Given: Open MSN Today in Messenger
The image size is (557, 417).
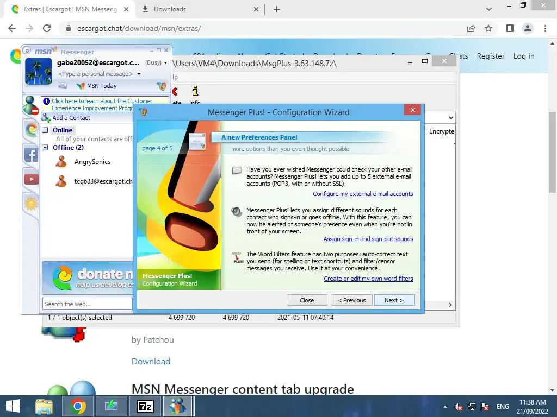Looking at the screenshot, I should tap(97, 86).
